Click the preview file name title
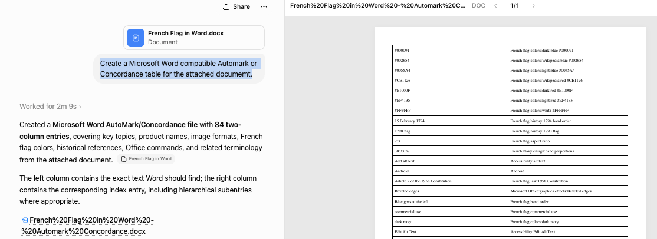 click(x=377, y=6)
